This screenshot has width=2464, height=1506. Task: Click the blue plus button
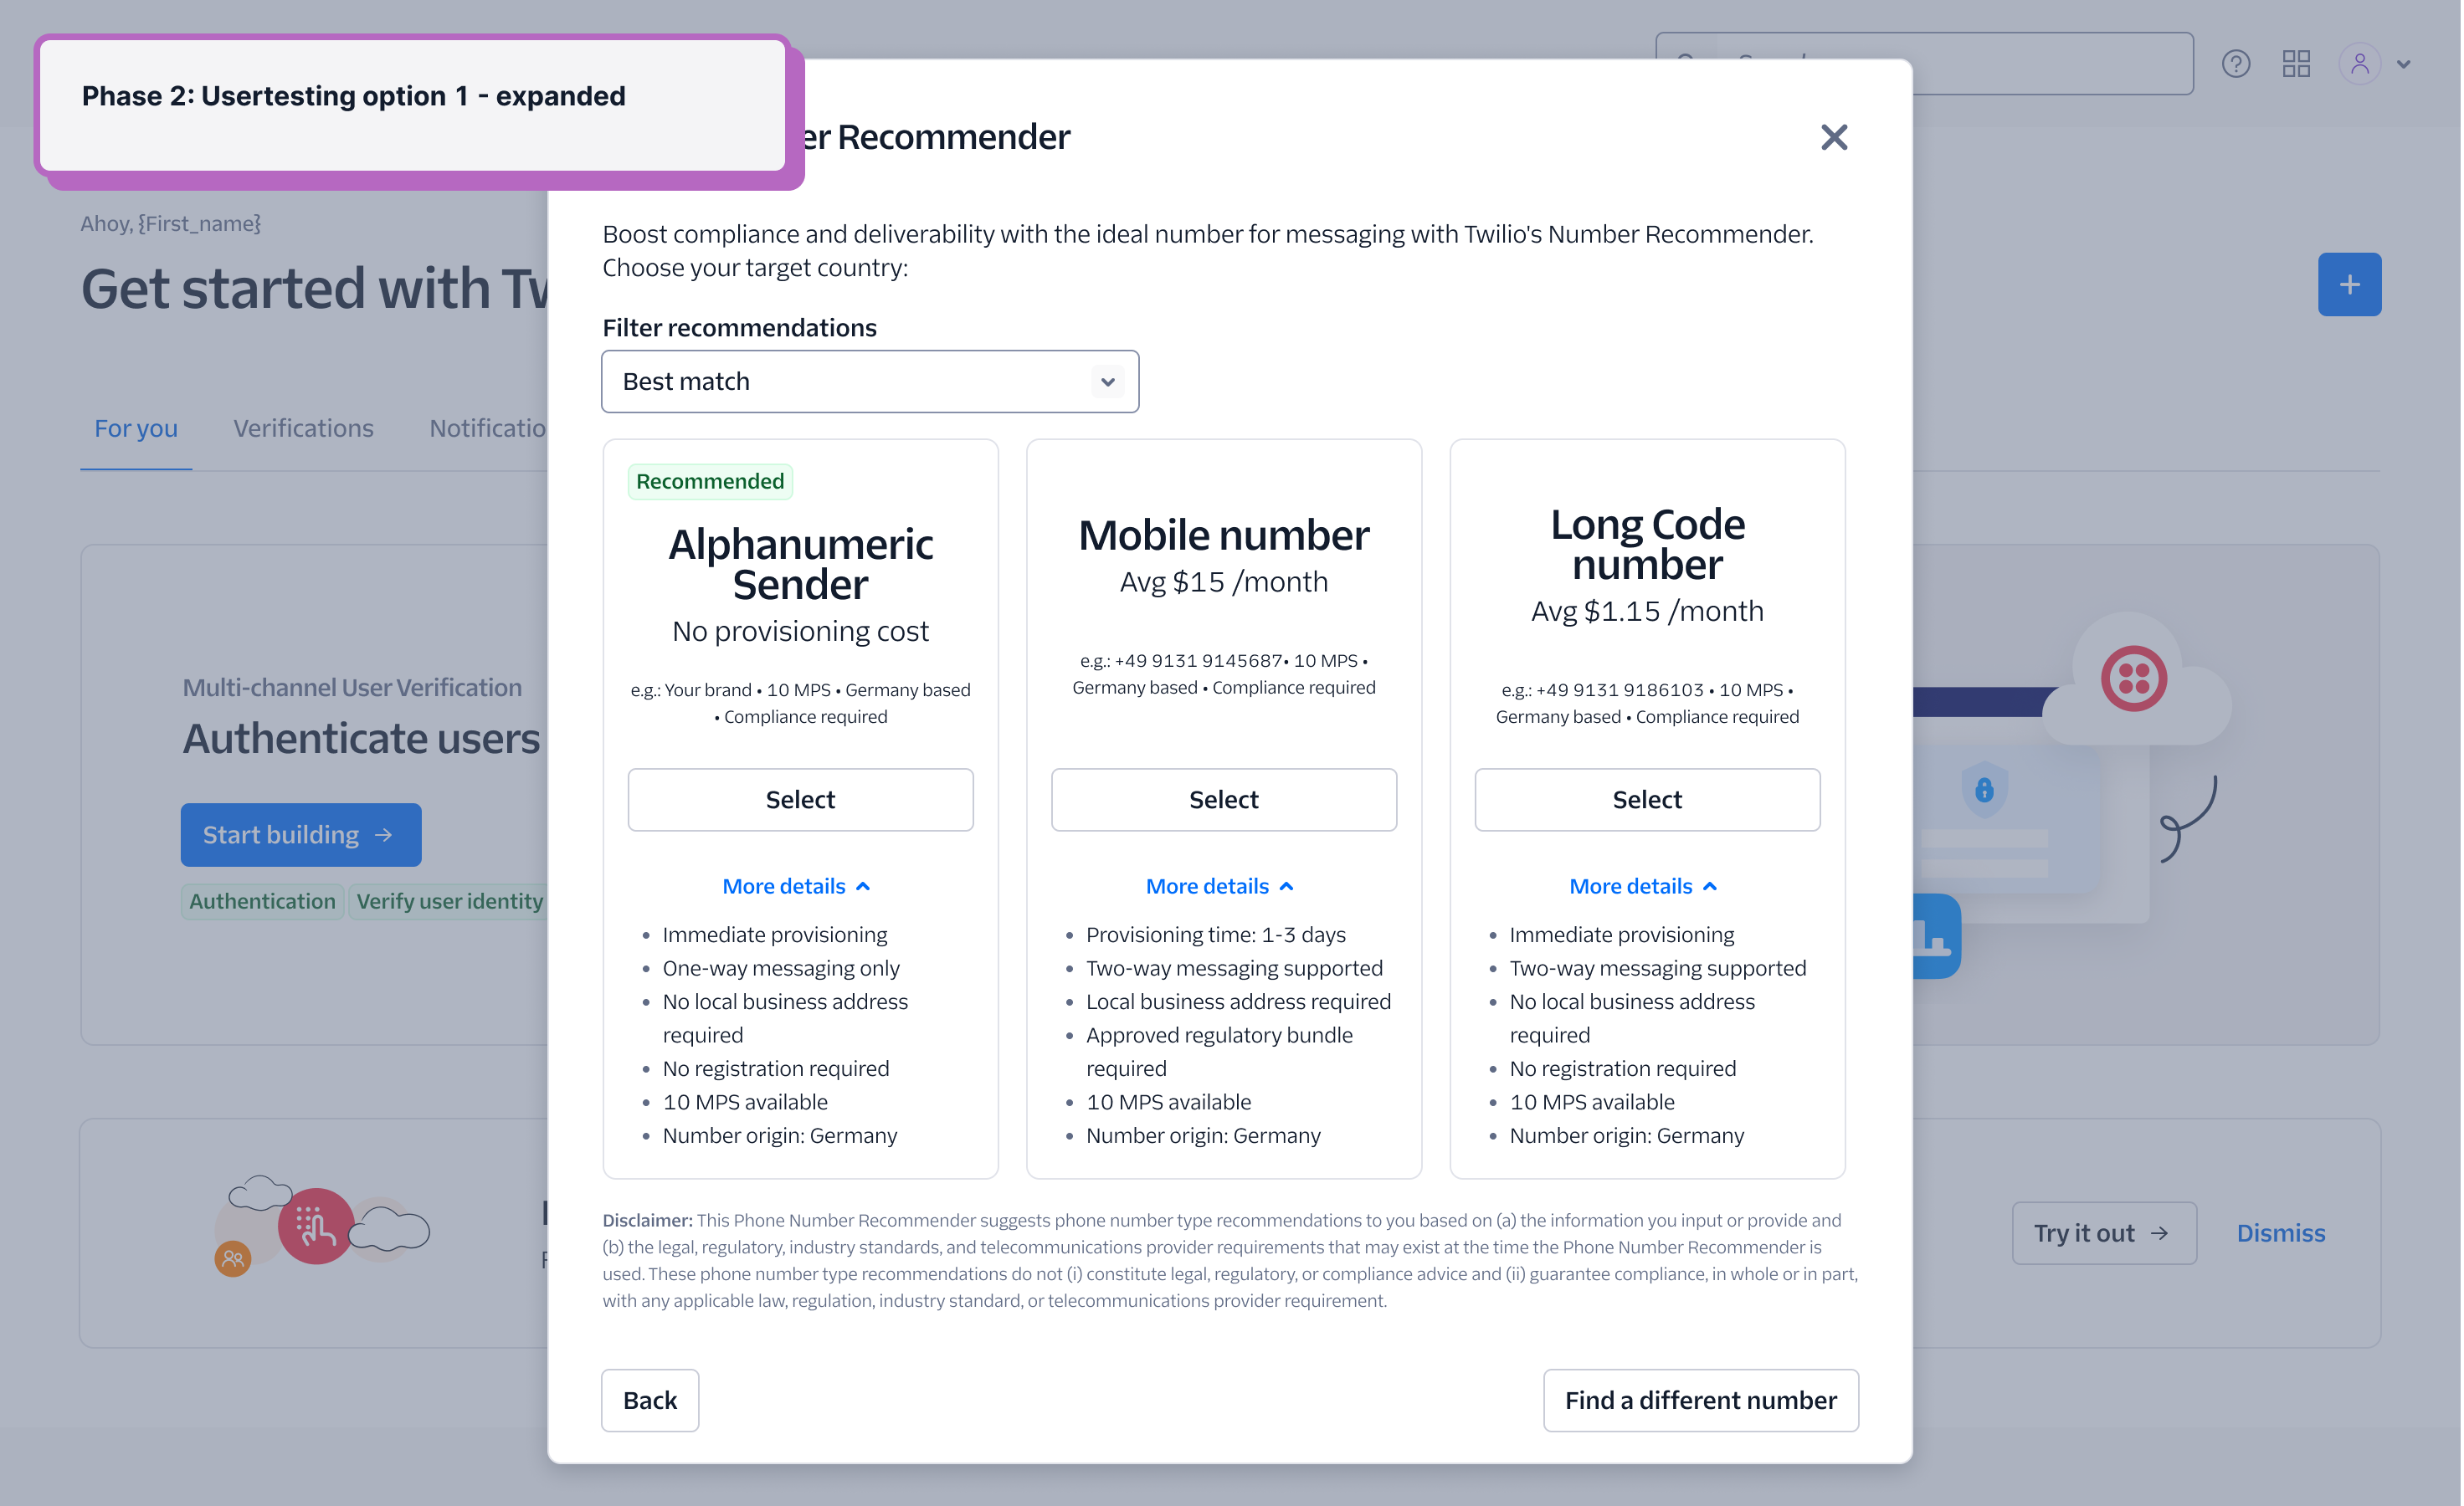coord(2349,284)
